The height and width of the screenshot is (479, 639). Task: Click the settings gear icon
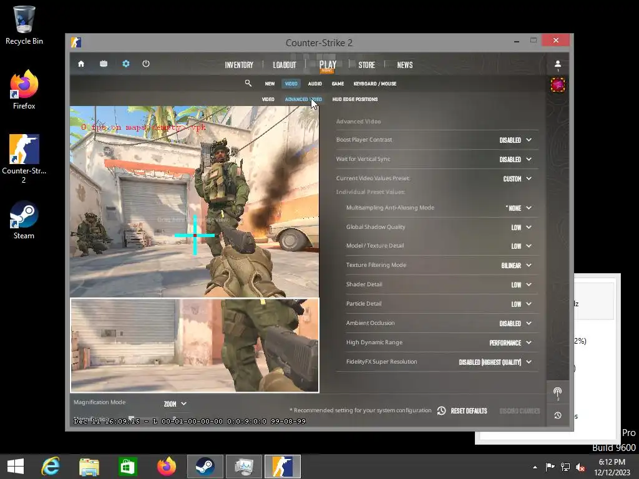click(x=126, y=64)
